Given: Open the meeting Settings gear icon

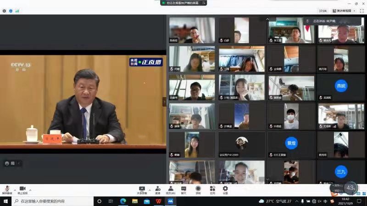Looking at the screenshot, I should click(225, 189).
